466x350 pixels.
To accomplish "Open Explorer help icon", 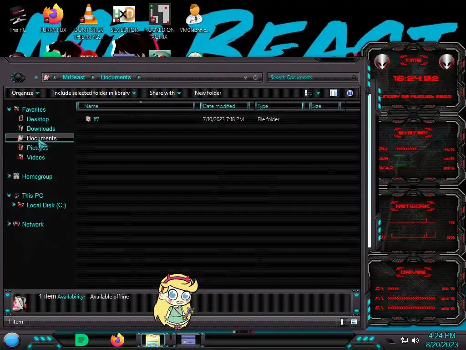I will point(350,93).
